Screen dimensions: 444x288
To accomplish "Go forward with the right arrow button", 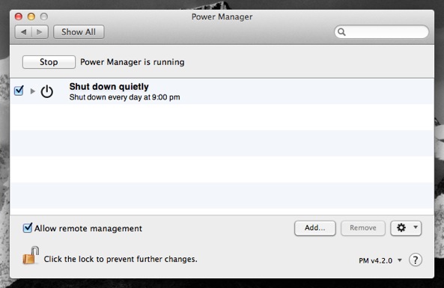I will coord(40,32).
